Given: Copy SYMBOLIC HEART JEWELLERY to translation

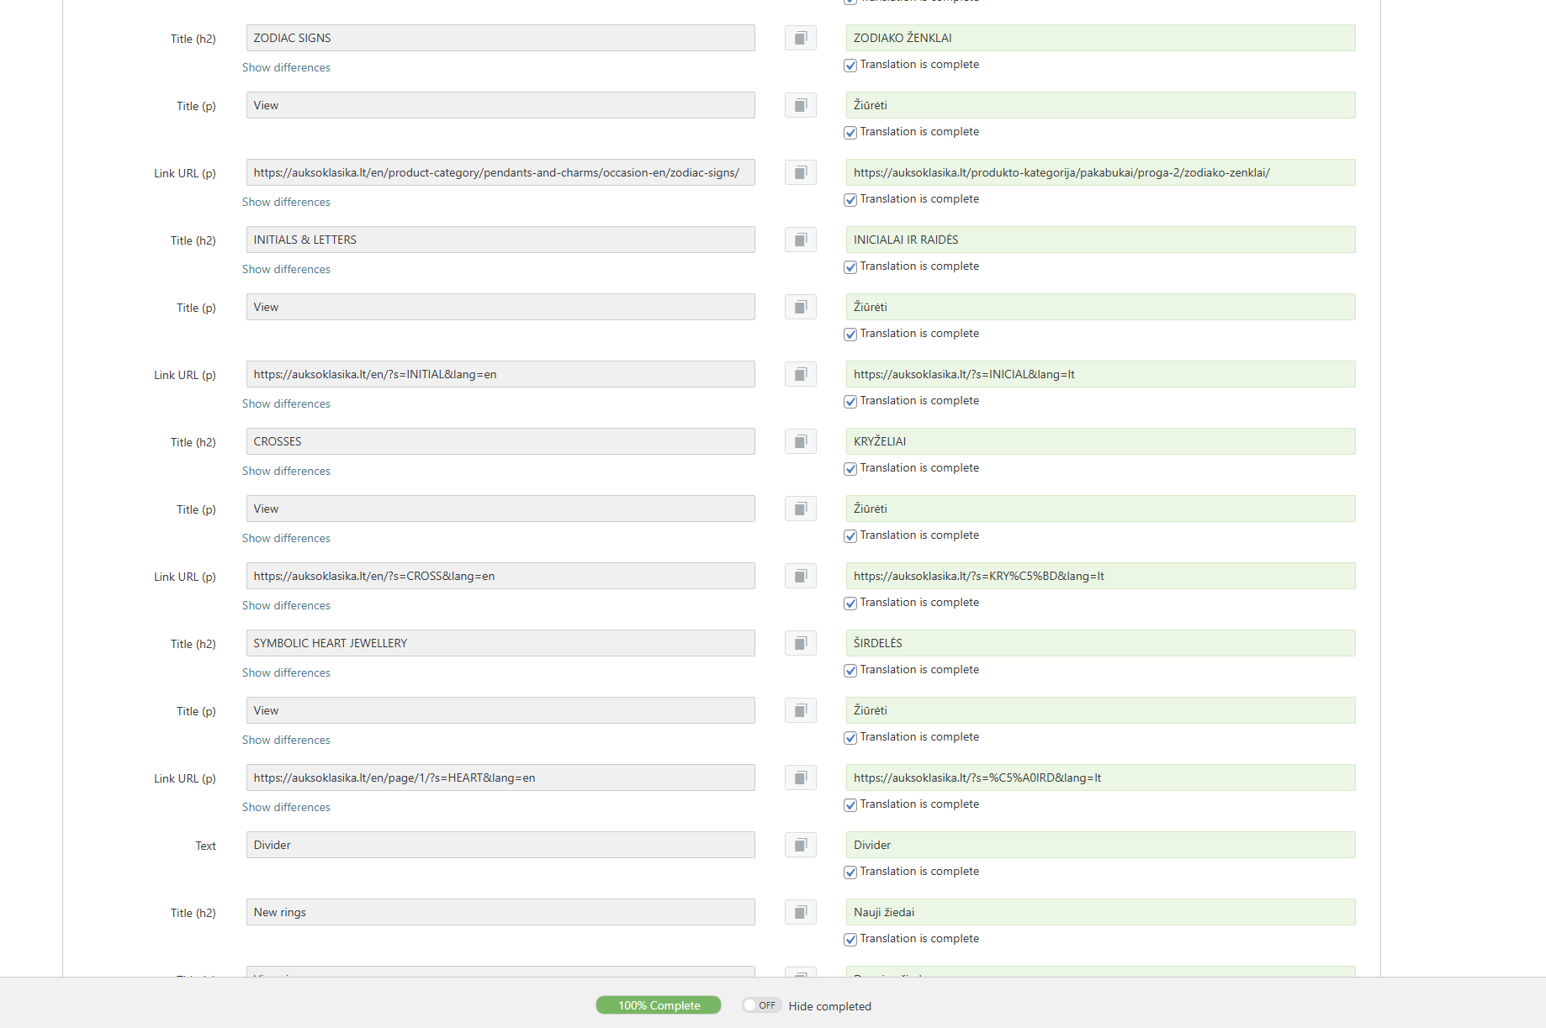Looking at the screenshot, I should coord(800,643).
